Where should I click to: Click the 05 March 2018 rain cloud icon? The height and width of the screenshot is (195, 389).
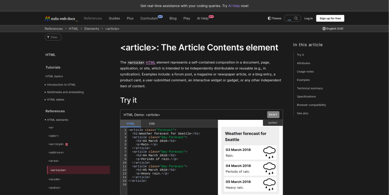269,184
